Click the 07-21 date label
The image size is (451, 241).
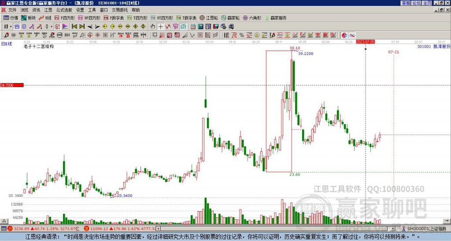(393, 52)
